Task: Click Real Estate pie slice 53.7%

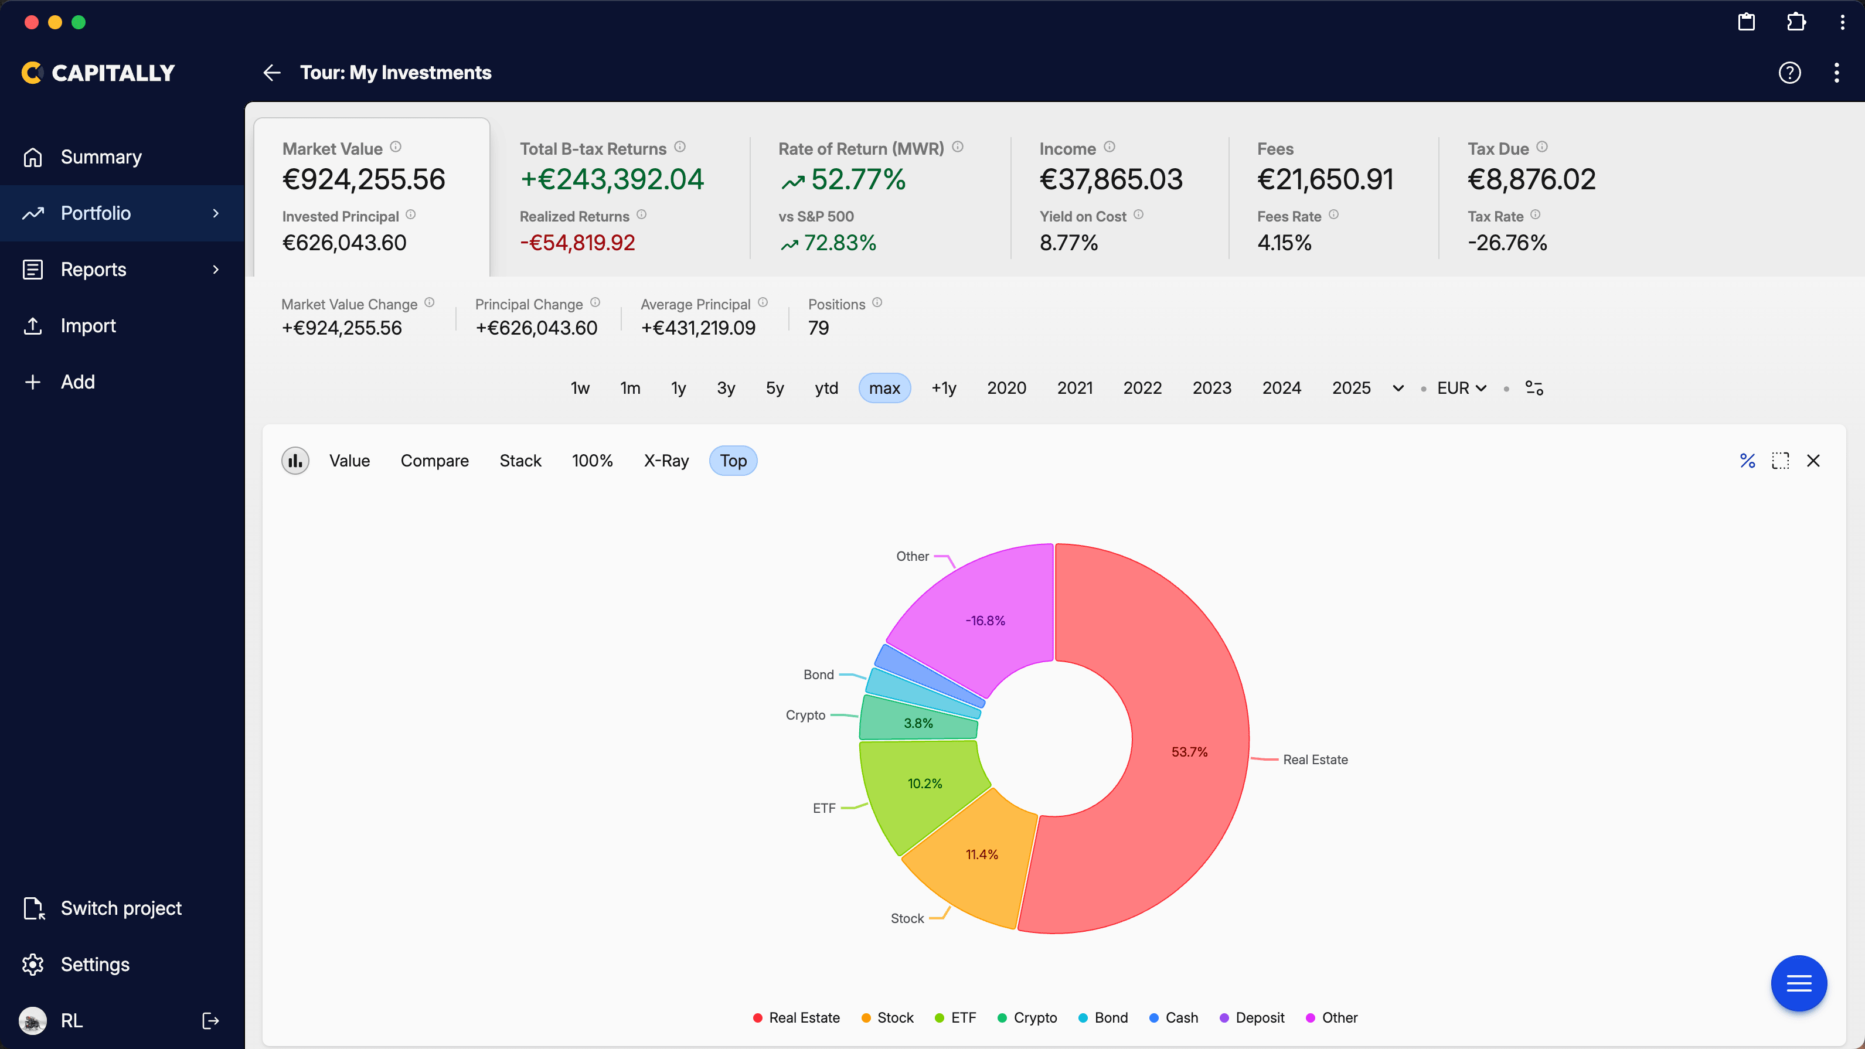Action: 1190,752
